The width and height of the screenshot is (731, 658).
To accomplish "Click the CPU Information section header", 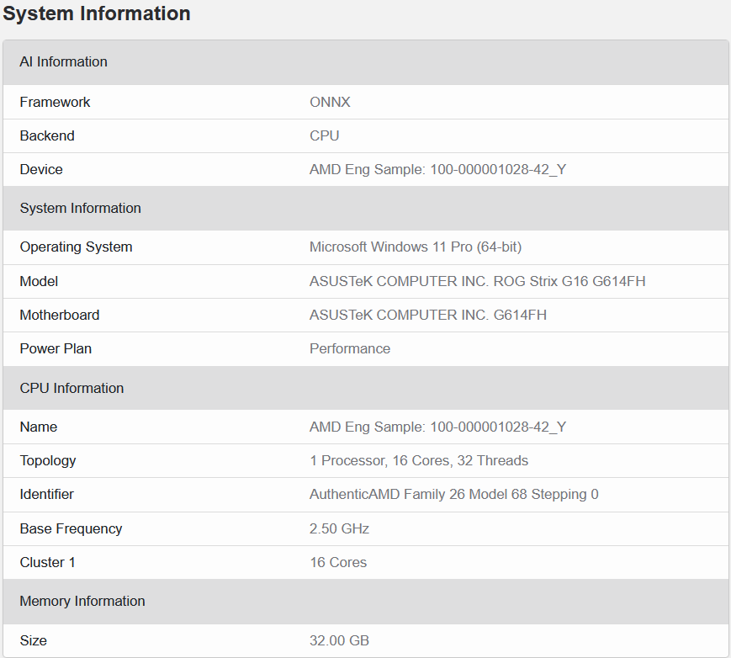I will (72, 389).
